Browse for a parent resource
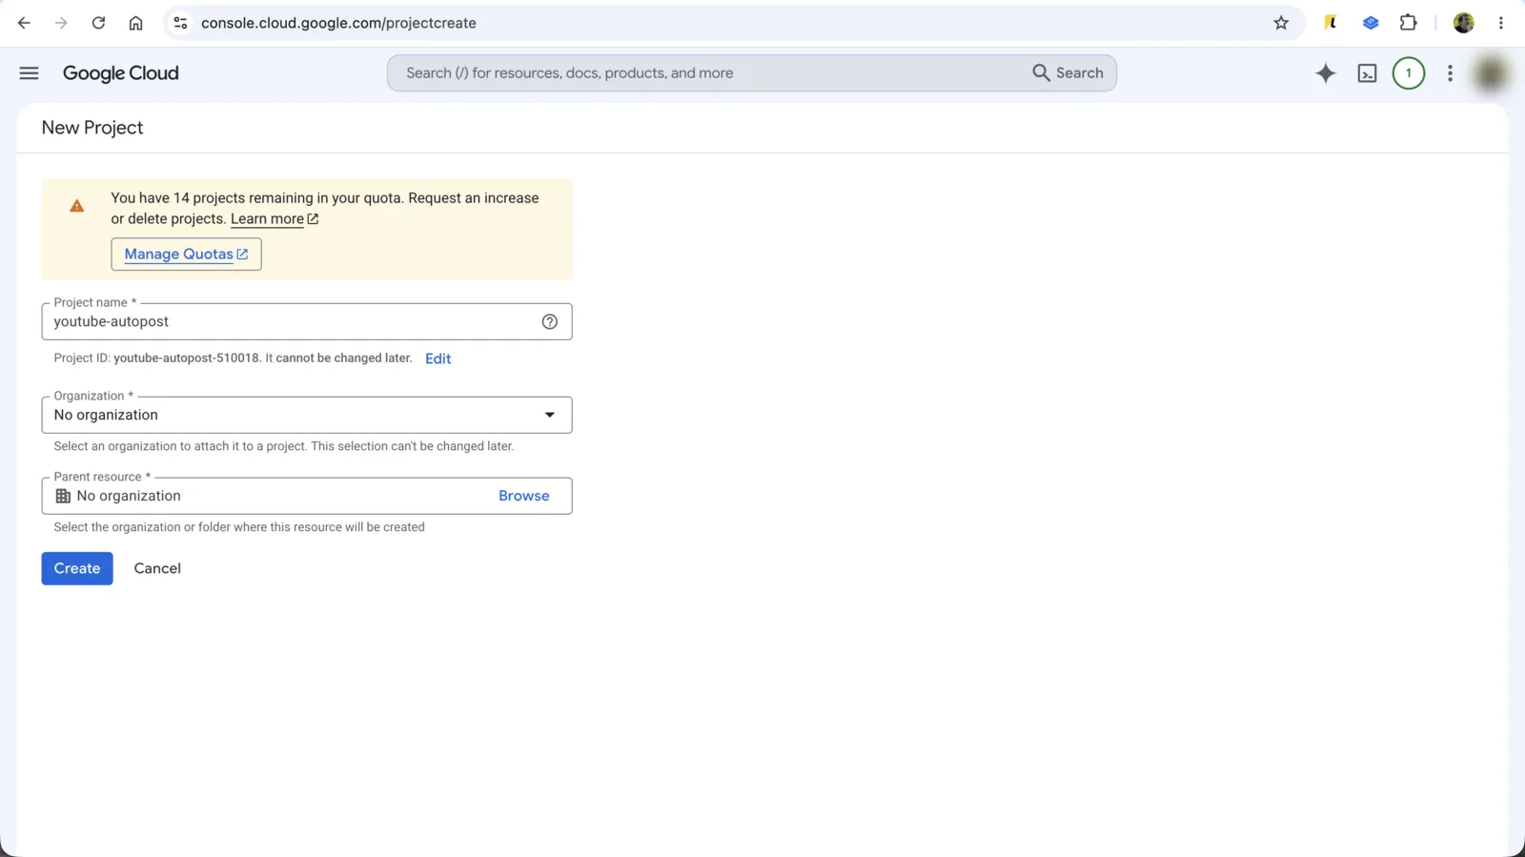This screenshot has height=857, width=1525. 524,497
